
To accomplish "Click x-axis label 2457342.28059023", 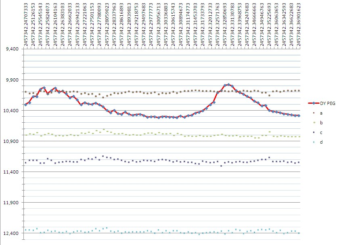I will (x=107, y=25).
